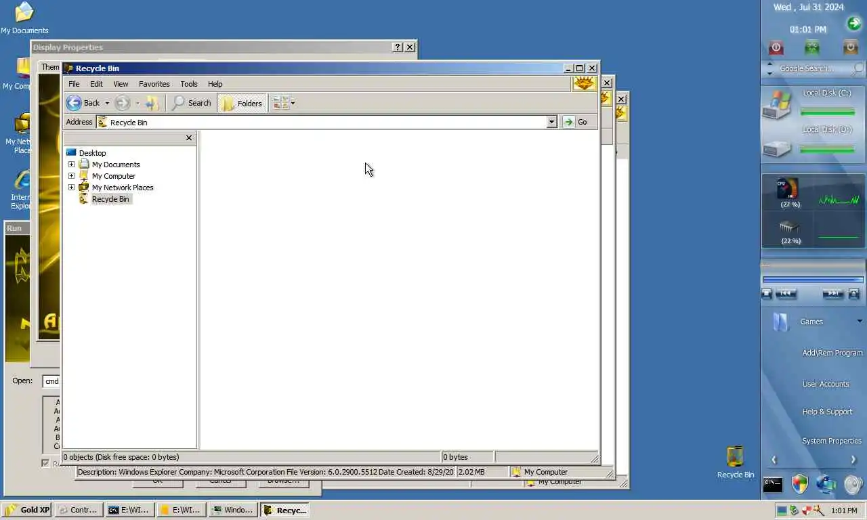The image size is (867, 520).
Task: Open the Games folder icon in sidebar
Action: tap(780, 322)
